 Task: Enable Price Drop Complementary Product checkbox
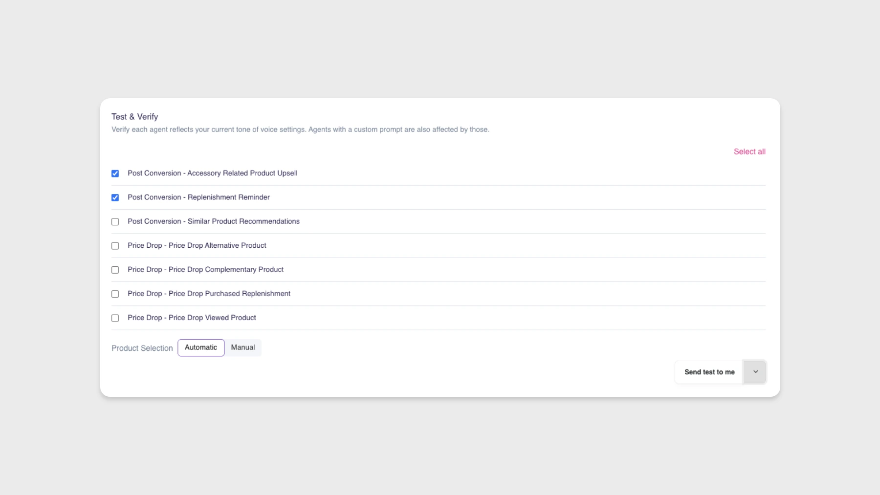click(x=115, y=270)
